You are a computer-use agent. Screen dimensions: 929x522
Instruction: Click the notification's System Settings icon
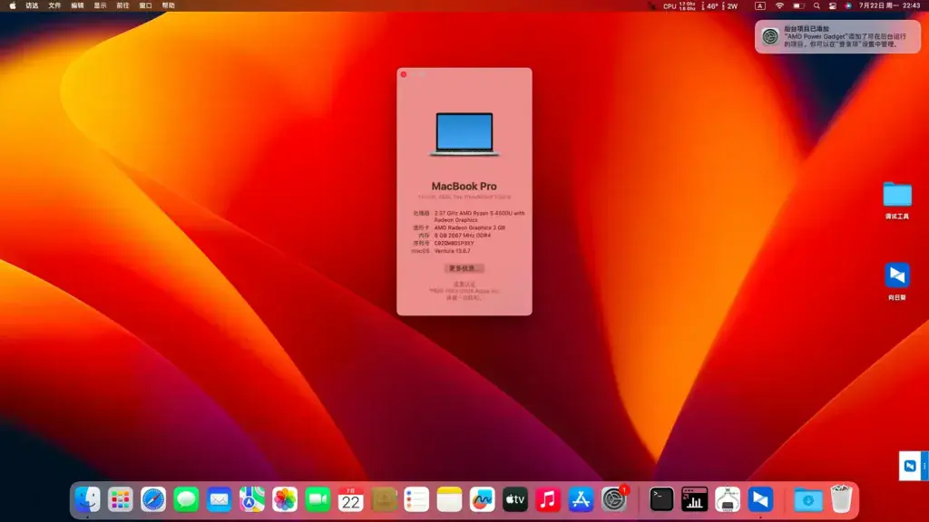tap(770, 36)
